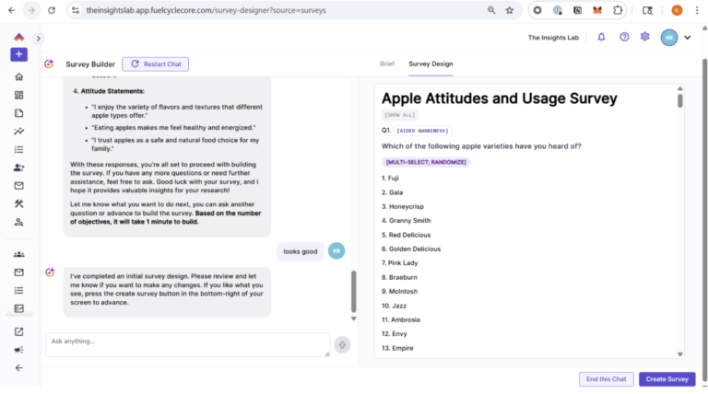708x394 pixels.
Task: Click the notifications bell icon
Action: pos(601,38)
